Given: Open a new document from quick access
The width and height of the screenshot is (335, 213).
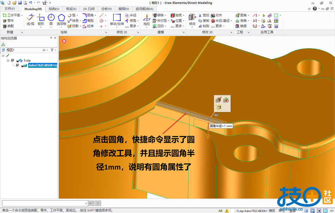Looking at the screenshot, I should point(9,3).
